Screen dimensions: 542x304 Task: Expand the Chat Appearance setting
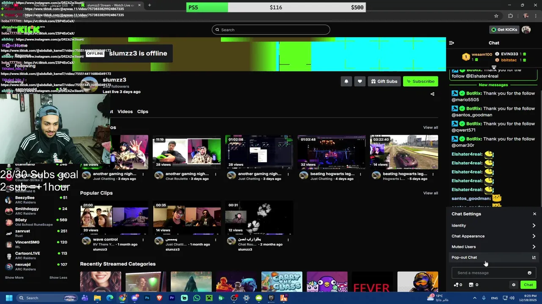pyautogui.click(x=494, y=236)
